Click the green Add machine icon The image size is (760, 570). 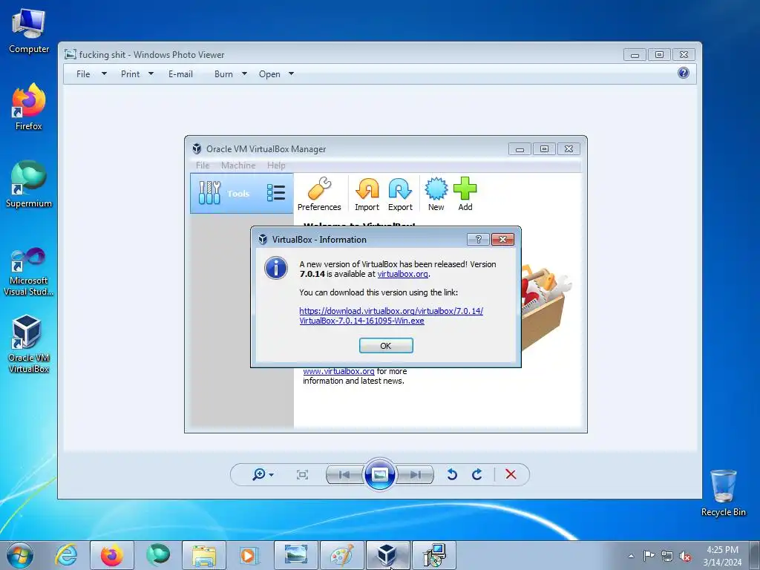click(465, 194)
